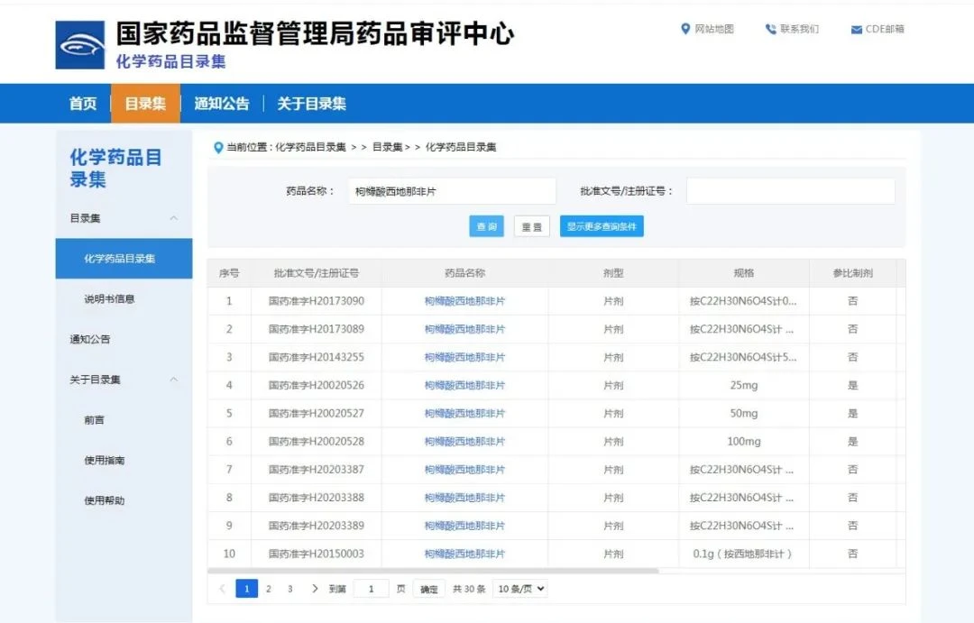Open the CDE邮箱 mailbox link
974x623 pixels.
[x=885, y=29]
